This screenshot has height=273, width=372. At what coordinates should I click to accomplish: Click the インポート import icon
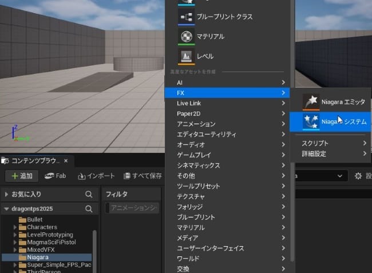point(82,176)
